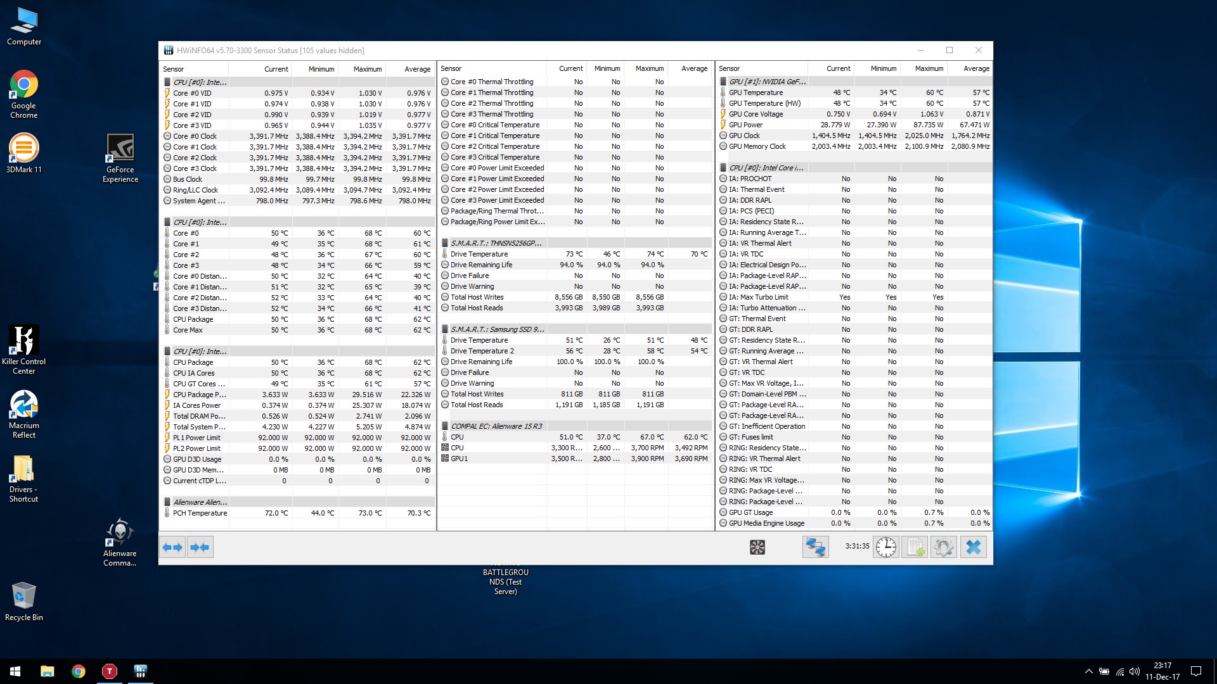The width and height of the screenshot is (1217, 684).
Task: Click the collapse columns arrows button
Action: tap(200, 547)
